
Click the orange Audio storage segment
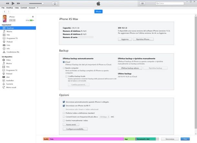(46, 139)
